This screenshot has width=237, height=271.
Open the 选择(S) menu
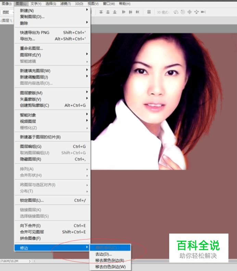(x=51, y=4)
